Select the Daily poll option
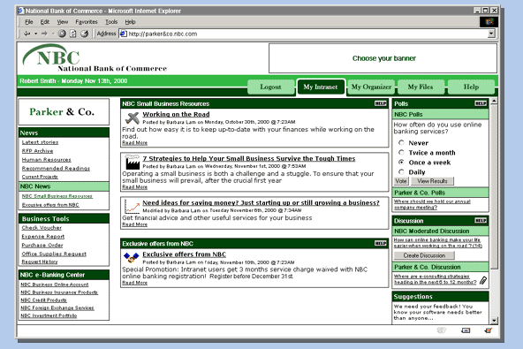The image size is (523, 349). (x=402, y=171)
